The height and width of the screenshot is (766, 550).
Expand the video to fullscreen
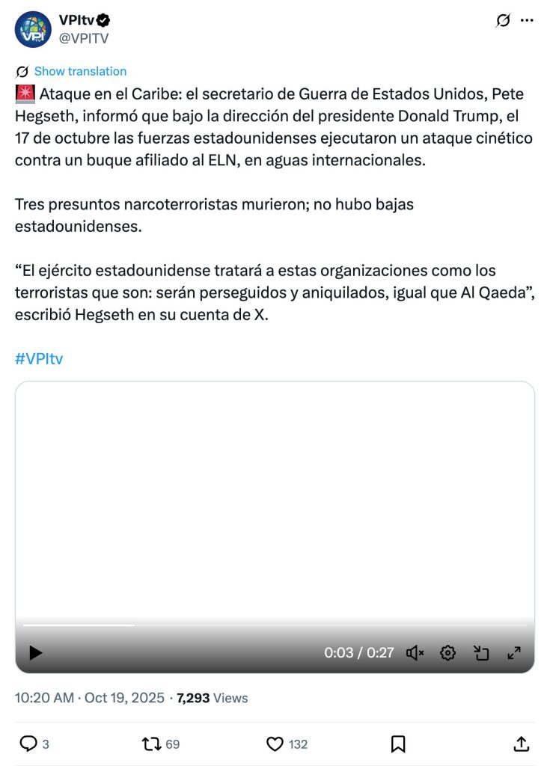click(514, 652)
